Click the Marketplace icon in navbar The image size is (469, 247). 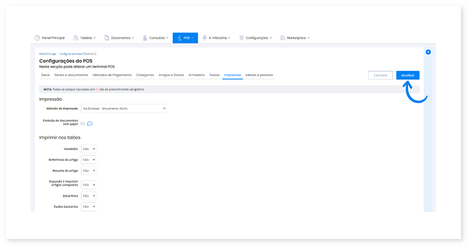(283, 37)
